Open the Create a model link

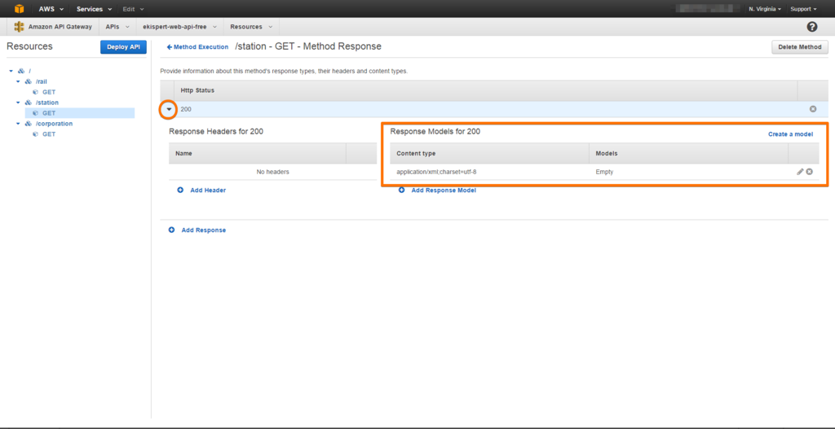pyautogui.click(x=790, y=134)
